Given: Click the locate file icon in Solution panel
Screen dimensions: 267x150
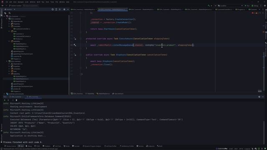Looking at the screenshot, I should click(53, 9).
